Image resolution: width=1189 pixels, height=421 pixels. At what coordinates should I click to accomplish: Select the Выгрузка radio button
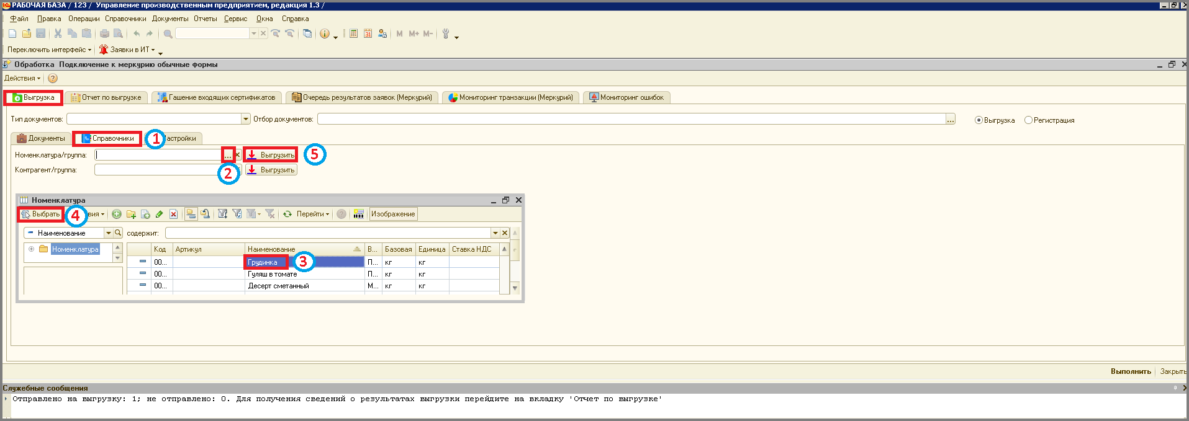pos(979,120)
